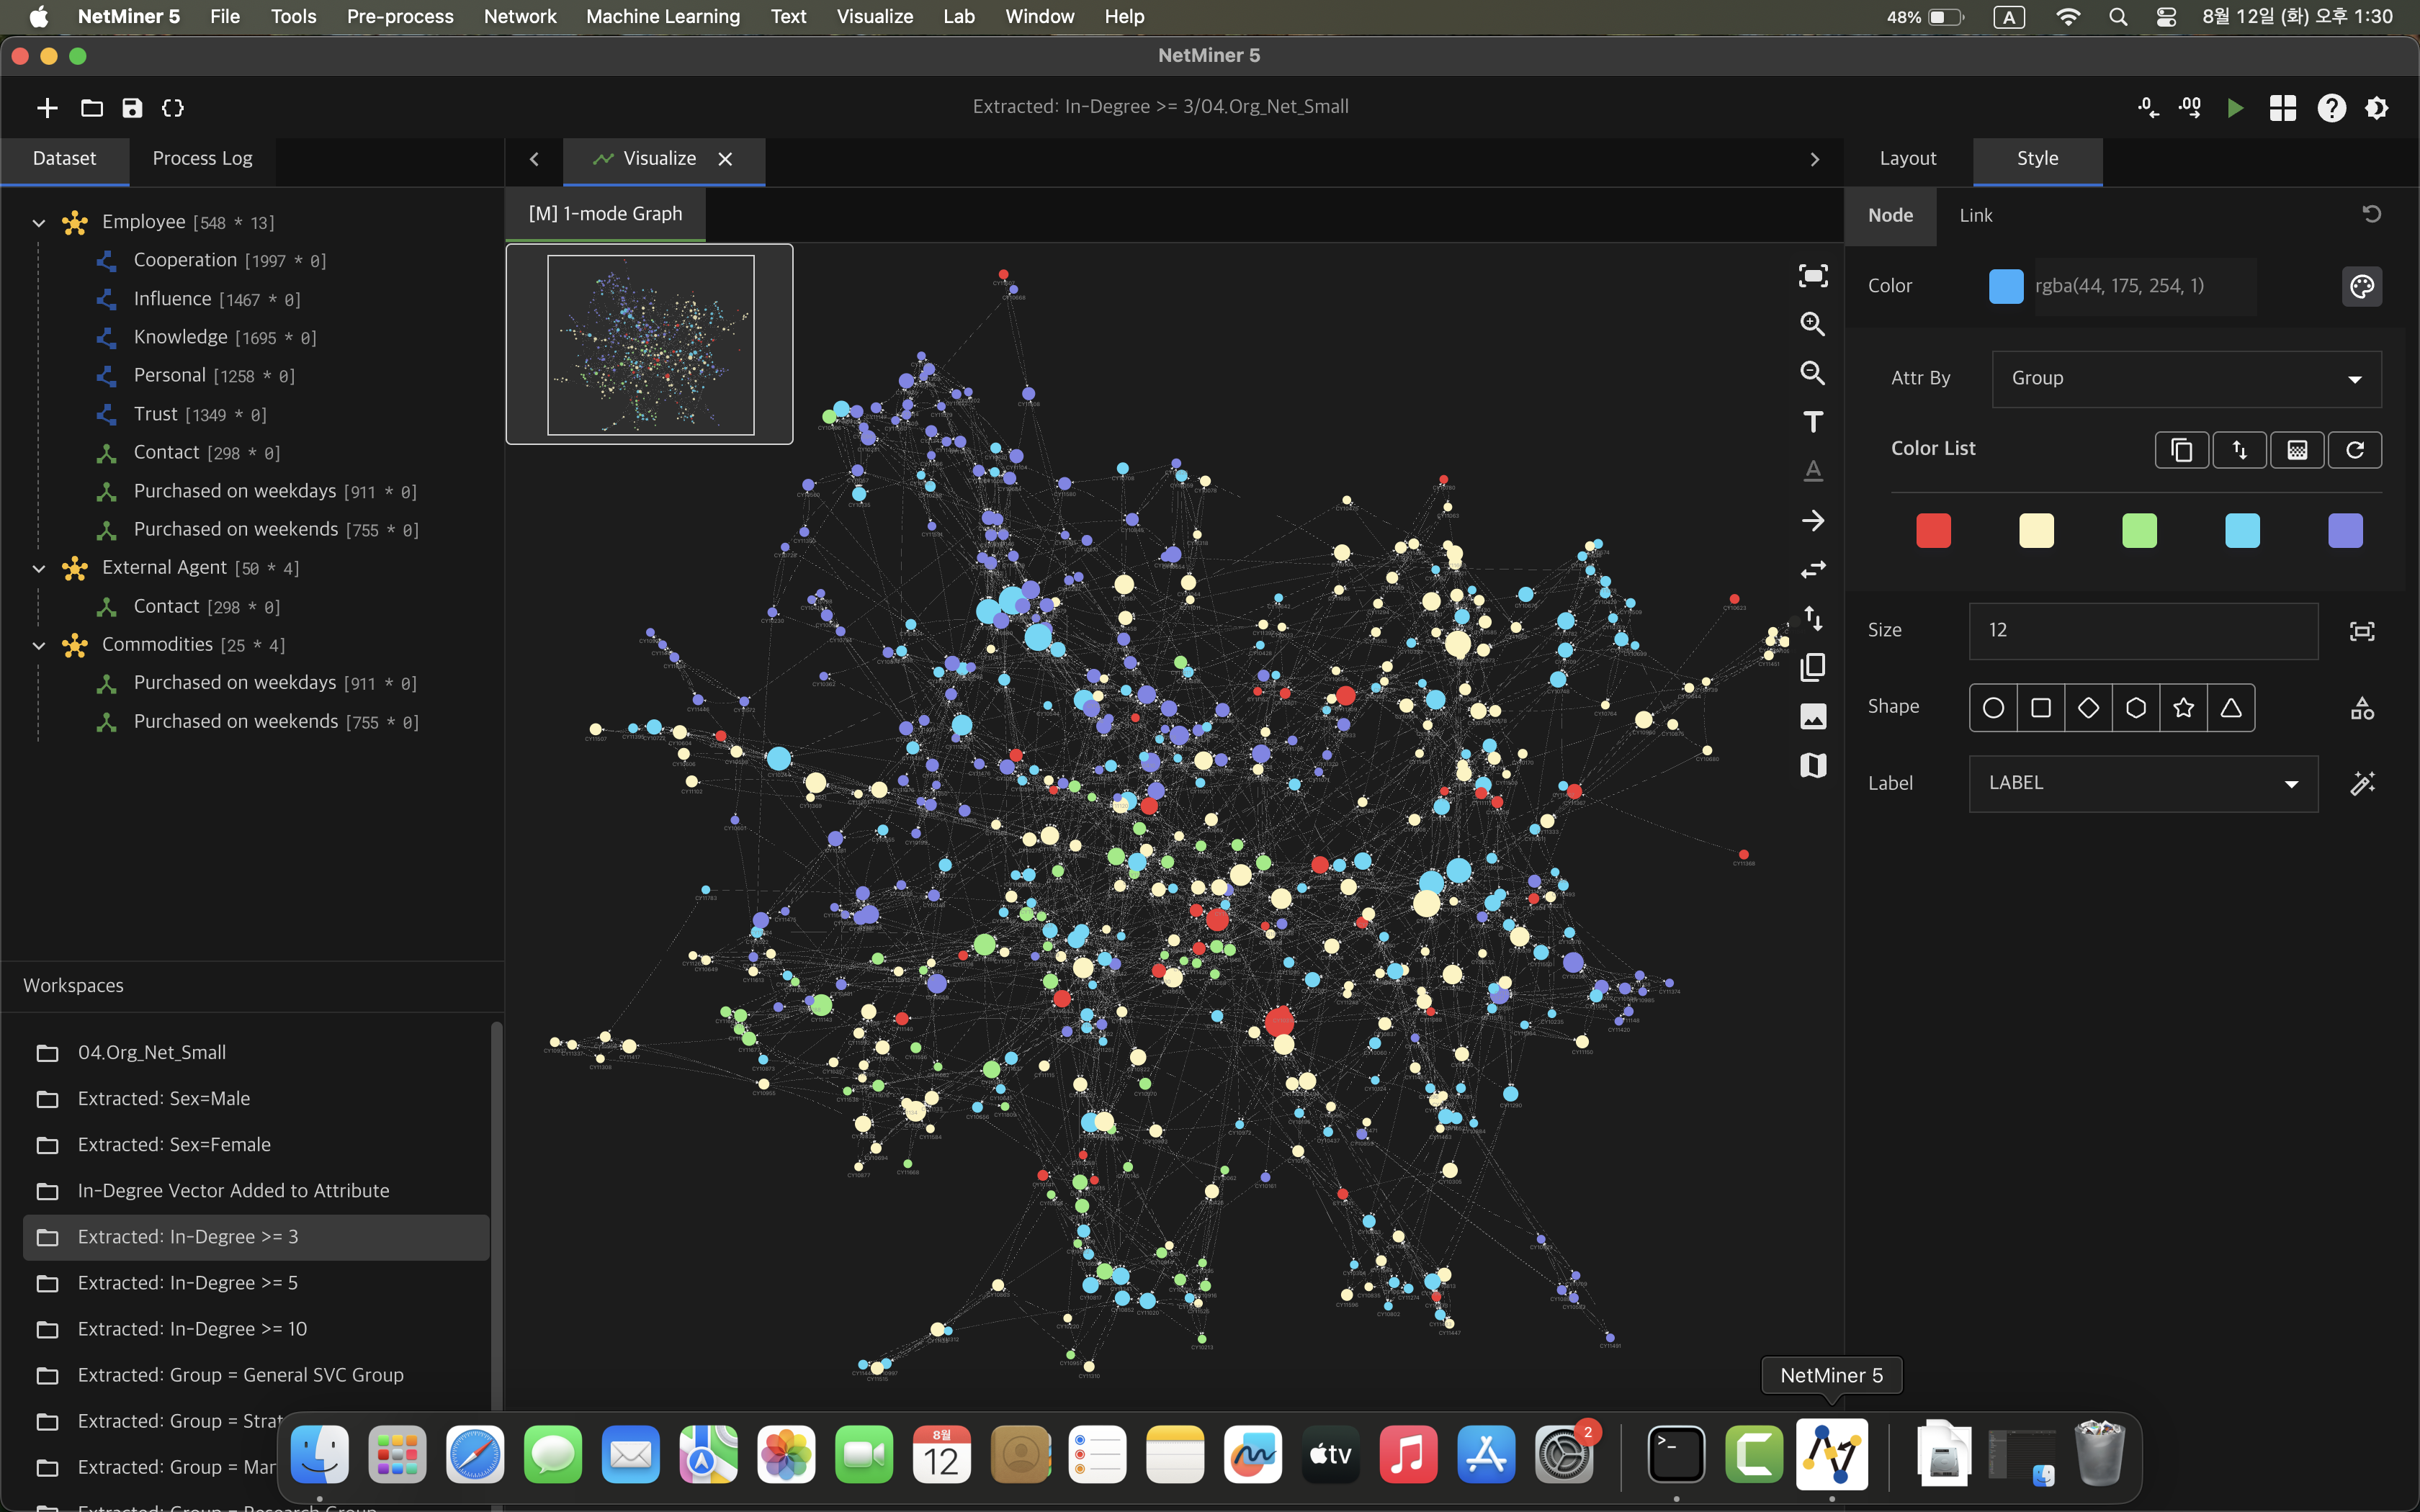Open the Attr By Group dropdown

2186,379
